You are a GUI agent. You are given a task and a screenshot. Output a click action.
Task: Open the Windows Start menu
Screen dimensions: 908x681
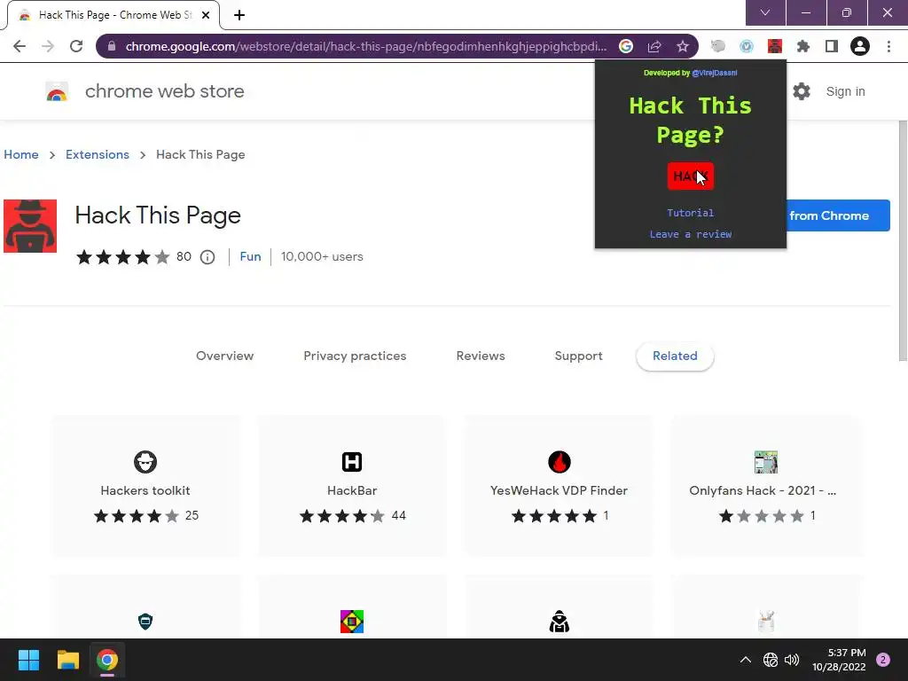(x=28, y=660)
